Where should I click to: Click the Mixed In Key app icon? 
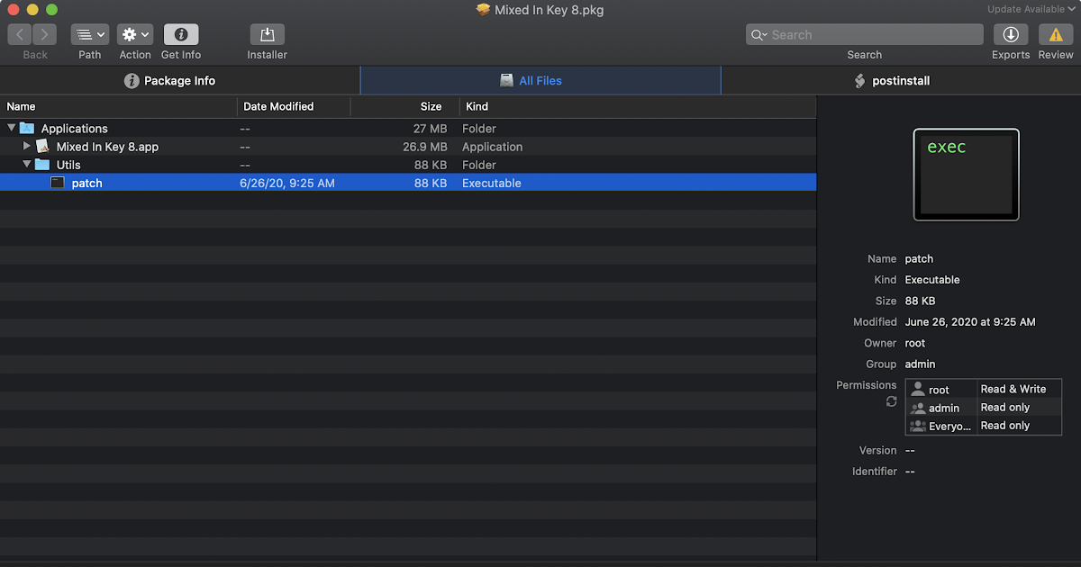(x=42, y=146)
